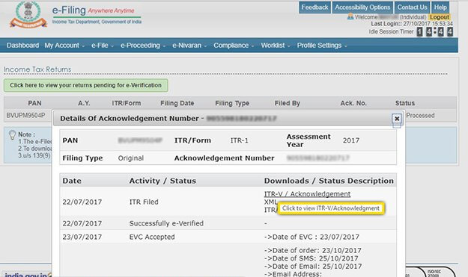Image resolution: width=468 pixels, height=277 pixels.
Task: Click the PAN column header
Action: point(34,103)
